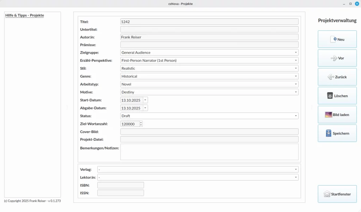Open the Start-Datum calendar picker arrow
This screenshot has width=361, height=212.
145,100
